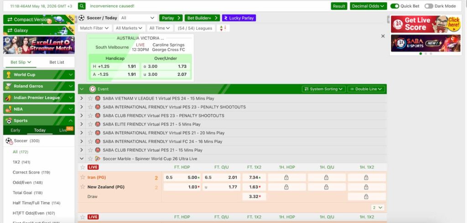
Task: Click the NBA icon
Action: point(9,109)
